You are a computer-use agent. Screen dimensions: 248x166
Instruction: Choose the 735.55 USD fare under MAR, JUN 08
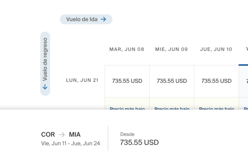[x=127, y=81]
